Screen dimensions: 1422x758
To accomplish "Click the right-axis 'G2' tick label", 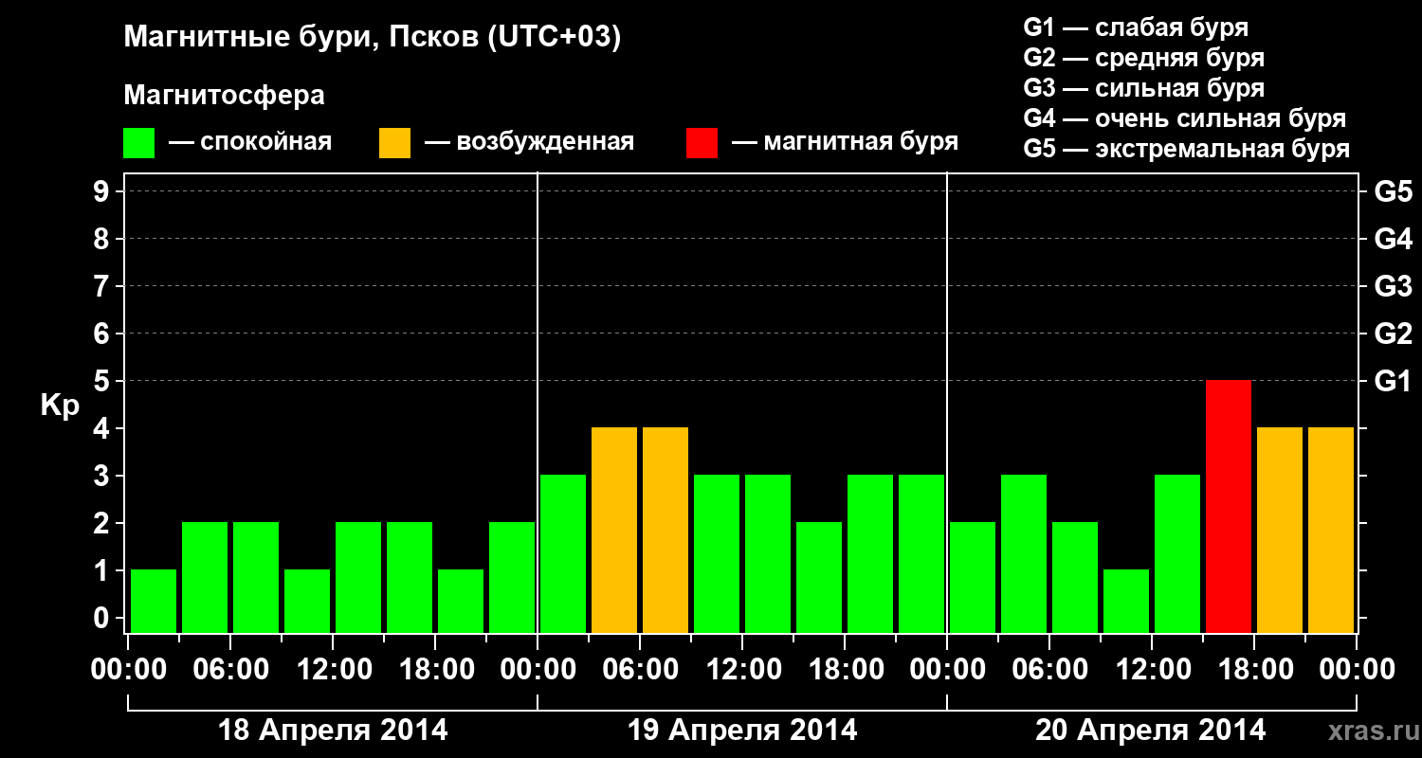I will [x=1393, y=334].
